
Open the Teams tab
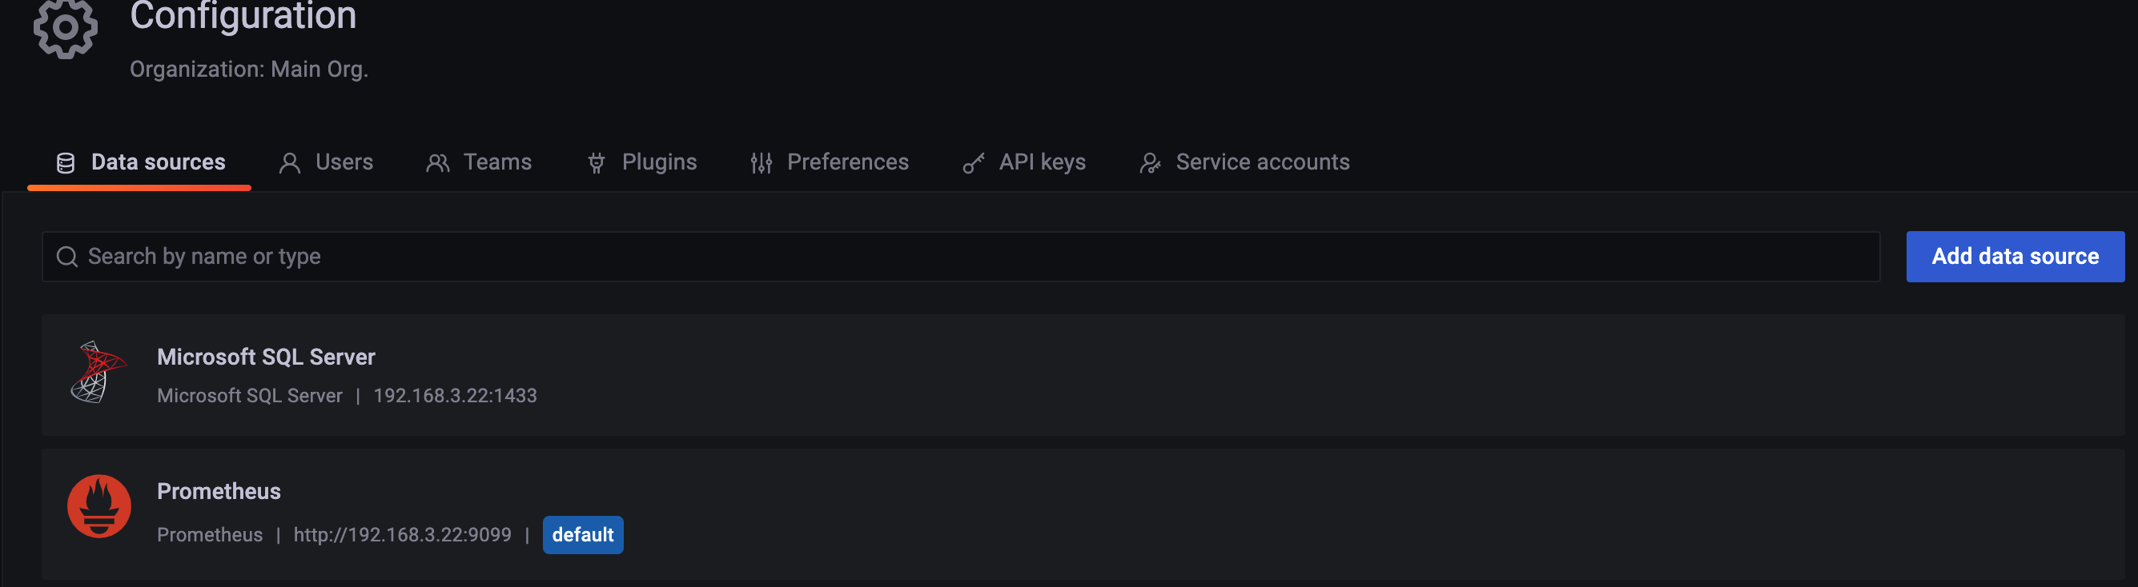496,162
